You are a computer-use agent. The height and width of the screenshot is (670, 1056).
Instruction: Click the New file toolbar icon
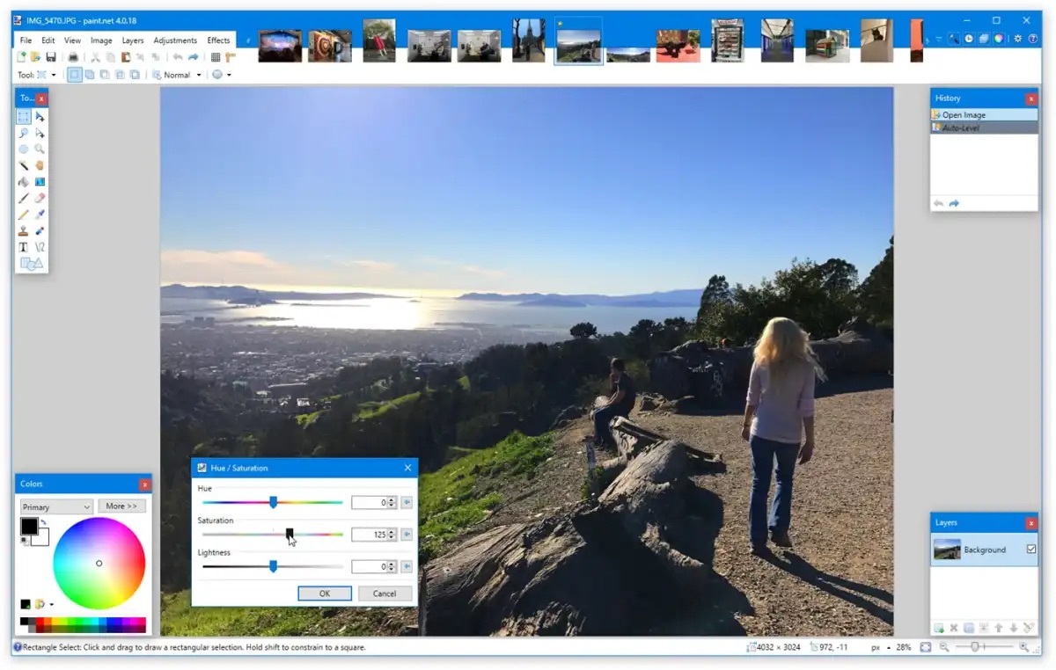tap(21, 57)
